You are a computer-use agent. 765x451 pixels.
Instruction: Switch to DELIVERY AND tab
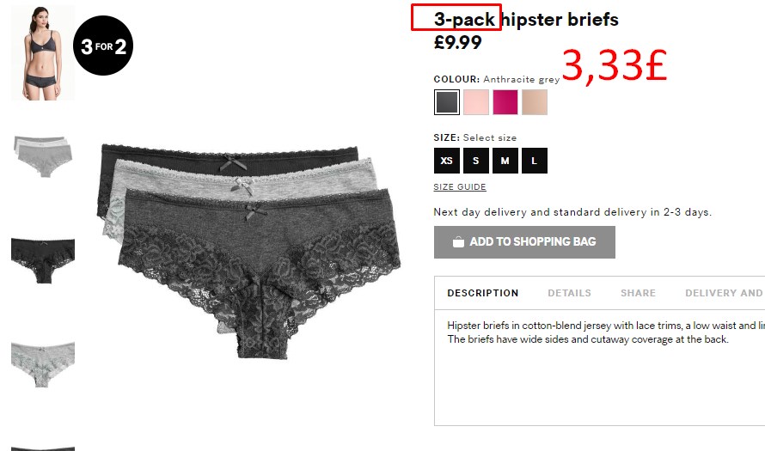point(724,293)
